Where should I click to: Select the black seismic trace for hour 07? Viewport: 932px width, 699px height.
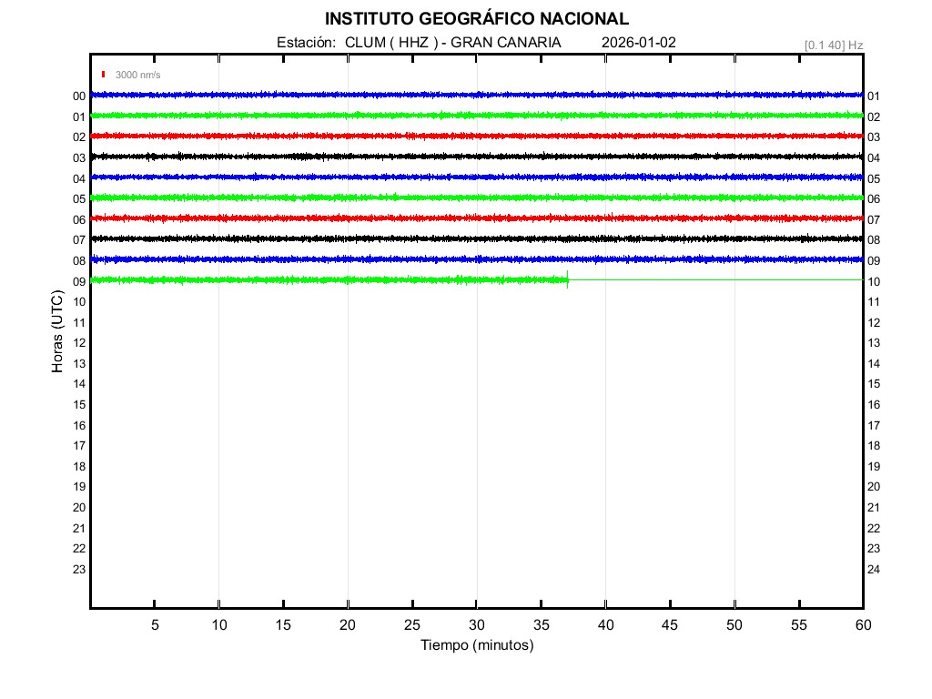pyautogui.click(x=476, y=238)
